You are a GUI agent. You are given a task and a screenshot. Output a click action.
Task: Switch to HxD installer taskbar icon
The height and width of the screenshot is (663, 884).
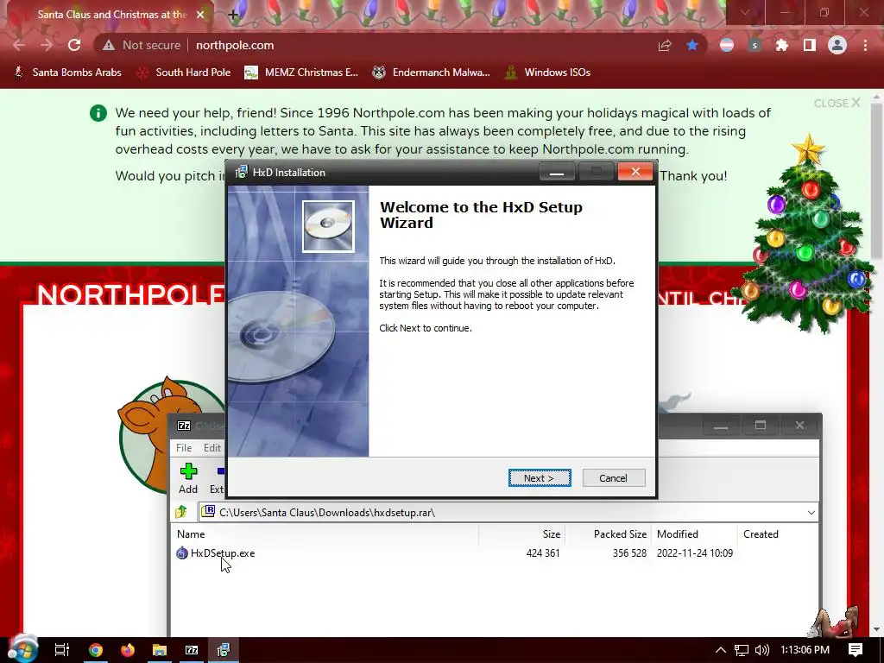(x=224, y=650)
